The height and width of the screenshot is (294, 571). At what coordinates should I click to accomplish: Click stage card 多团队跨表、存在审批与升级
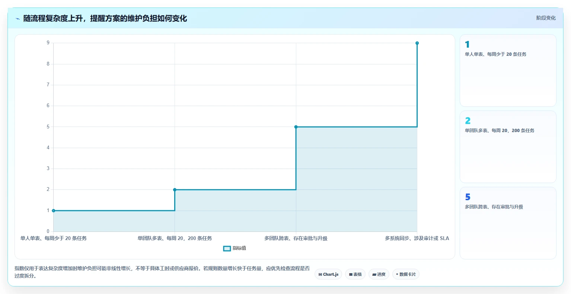(508, 223)
